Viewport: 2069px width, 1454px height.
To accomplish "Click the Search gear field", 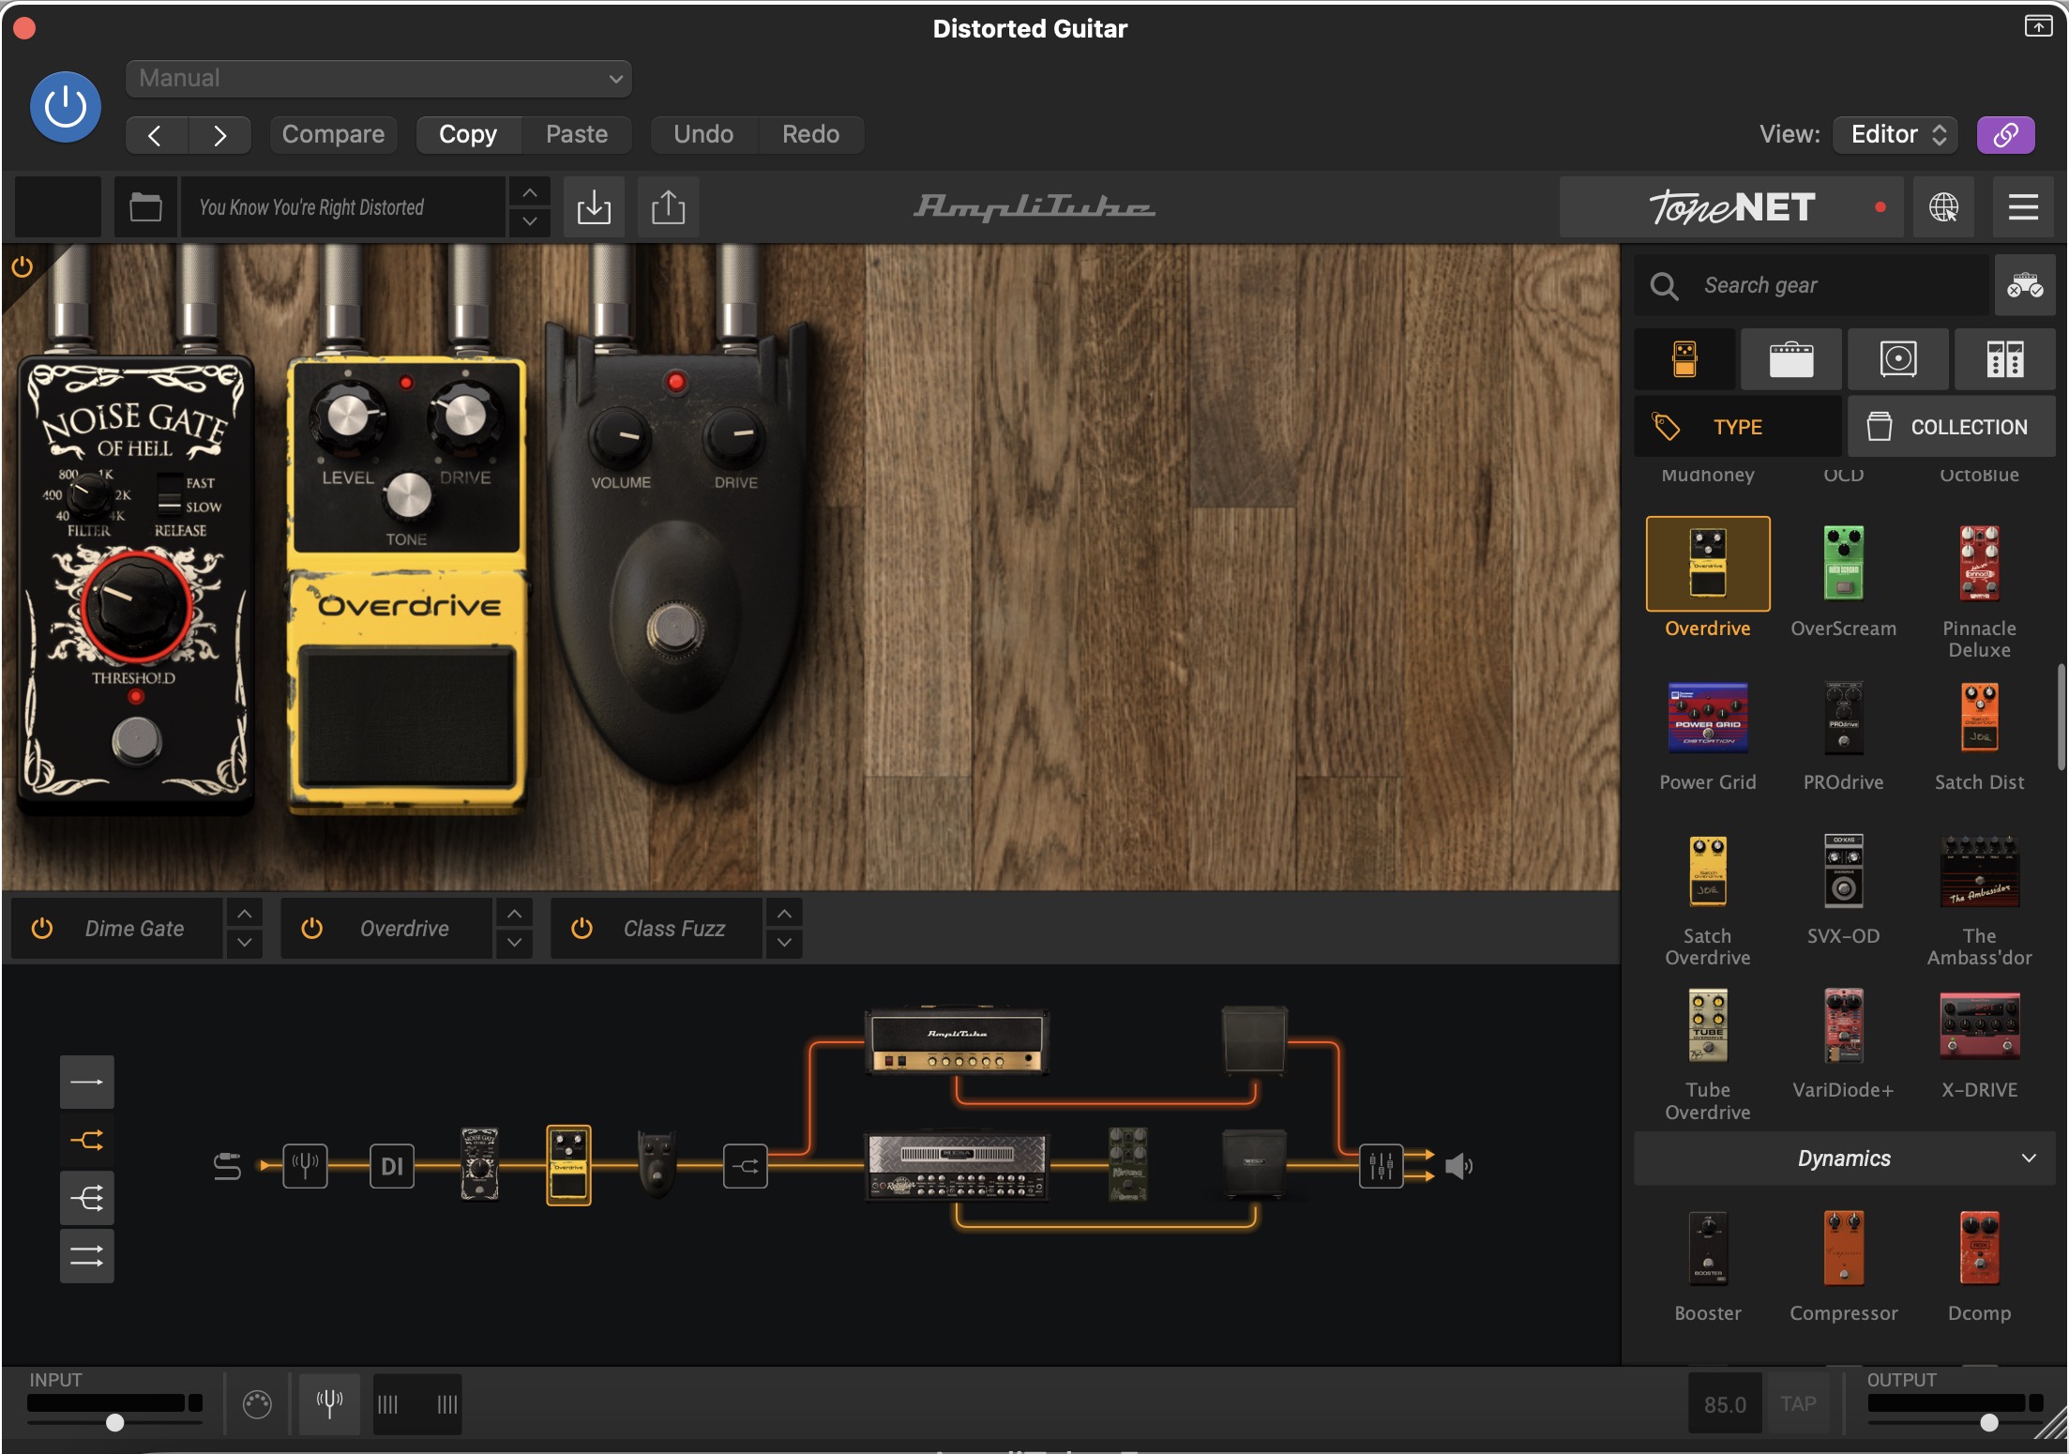I will pos(1811,285).
